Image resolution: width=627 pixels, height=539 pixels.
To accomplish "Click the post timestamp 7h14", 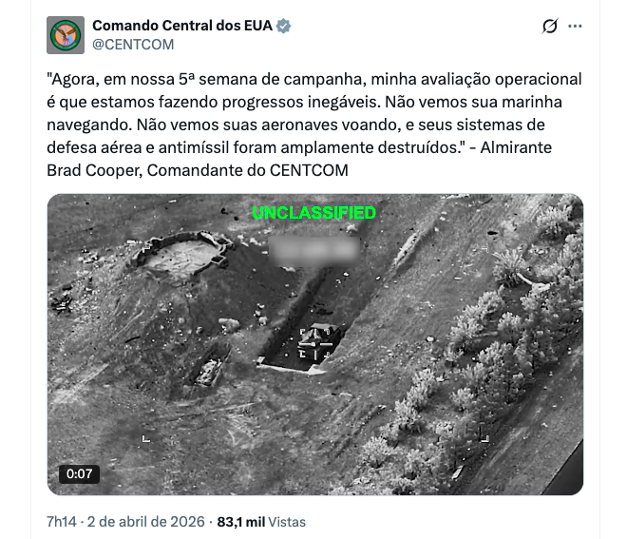I will [61, 522].
